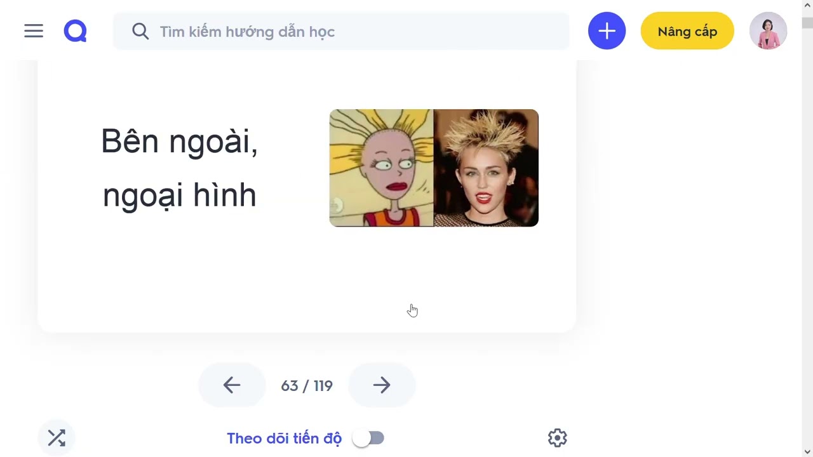Click the 'Bên ngoài, ngoại hình' card text

(179, 168)
